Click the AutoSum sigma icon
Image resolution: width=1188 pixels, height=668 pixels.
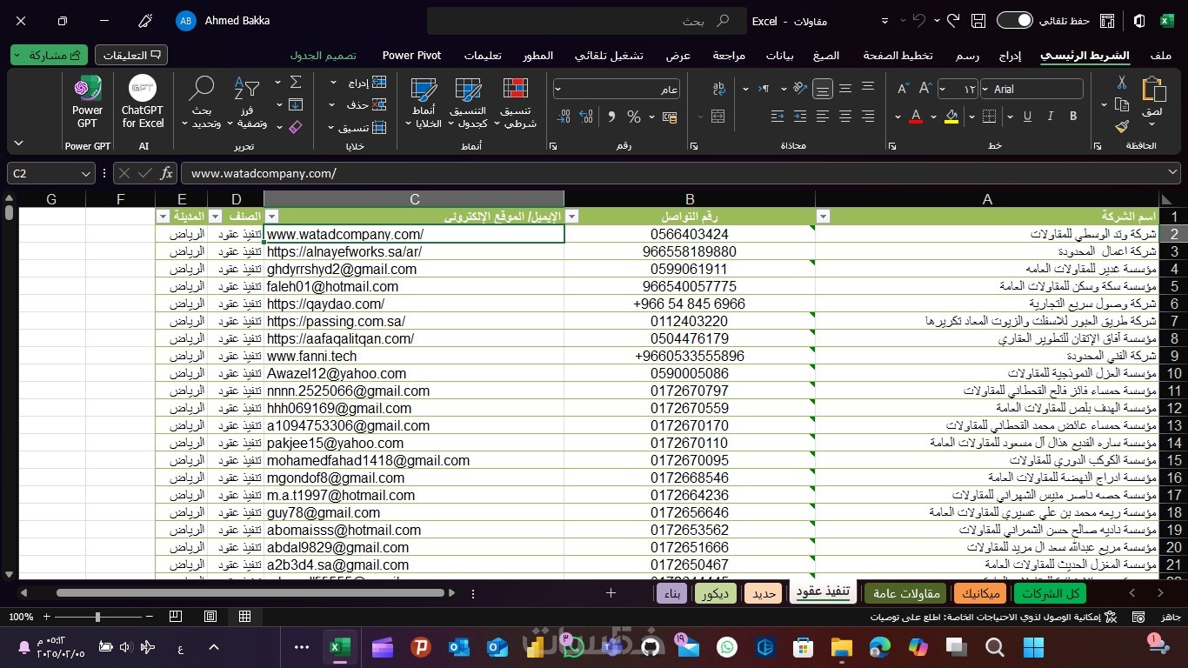[296, 83]
